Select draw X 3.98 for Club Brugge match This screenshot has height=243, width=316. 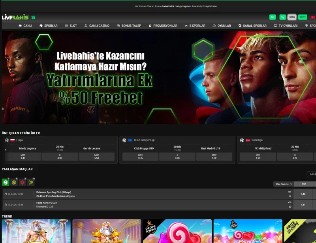177,157
